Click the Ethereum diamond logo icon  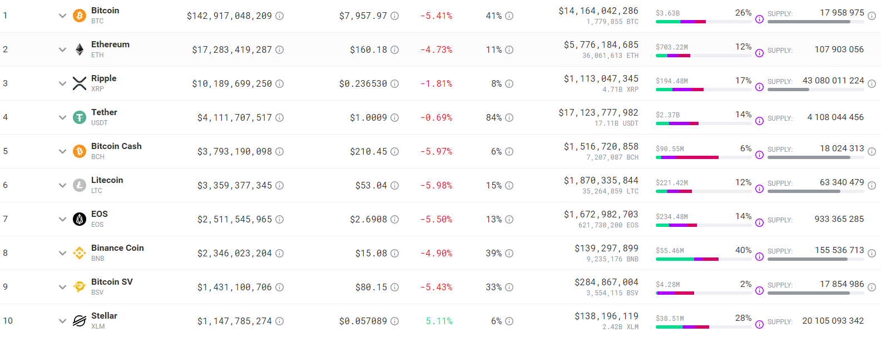[x=80, y=49]
